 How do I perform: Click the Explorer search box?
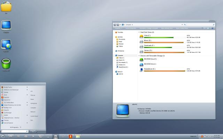point(201,25)
